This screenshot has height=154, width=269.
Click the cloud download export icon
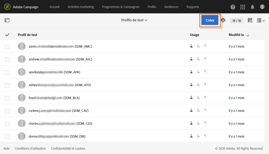pyautogui.click(x=223, y=20)
